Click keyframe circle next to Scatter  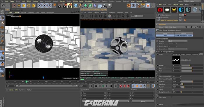(x=157, y=81)
